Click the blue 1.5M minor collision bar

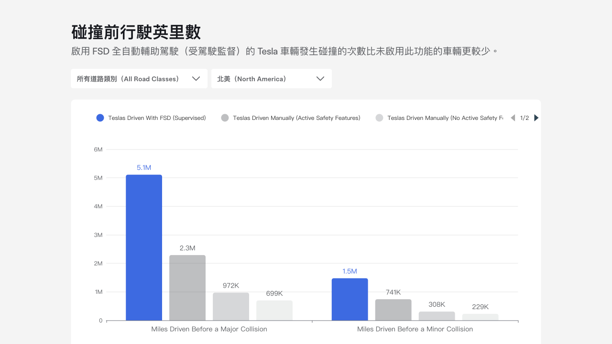[350, 299]
